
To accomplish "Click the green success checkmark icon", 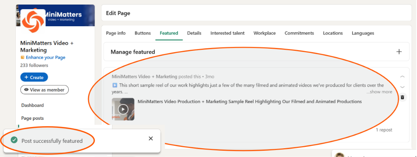I will 14,140.
